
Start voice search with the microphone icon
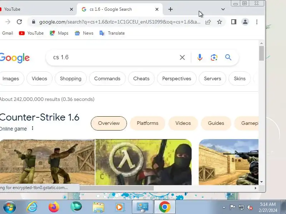pyautogui.click(x=200, y=57)
